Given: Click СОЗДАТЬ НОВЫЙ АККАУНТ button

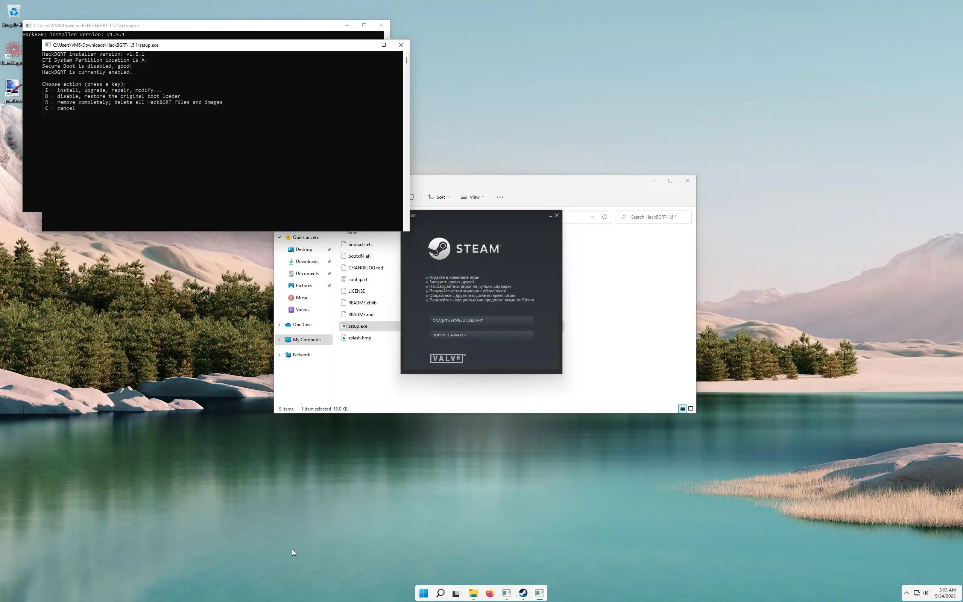Looking at the screenshot, I should pyautogui.click(x=481, y=321).
